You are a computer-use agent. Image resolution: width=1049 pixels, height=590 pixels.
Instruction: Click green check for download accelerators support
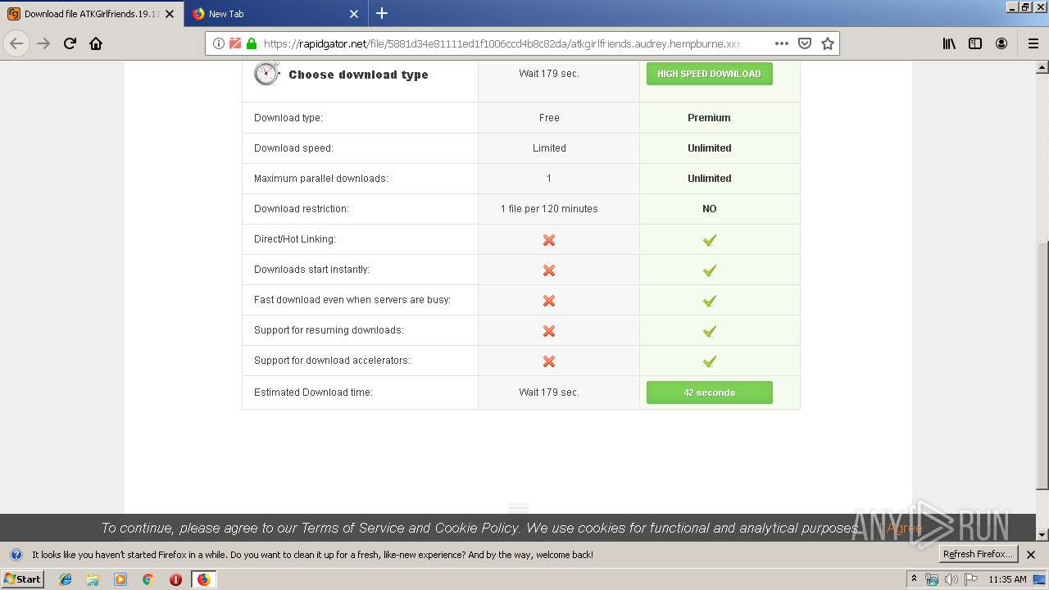coord(710,361)
